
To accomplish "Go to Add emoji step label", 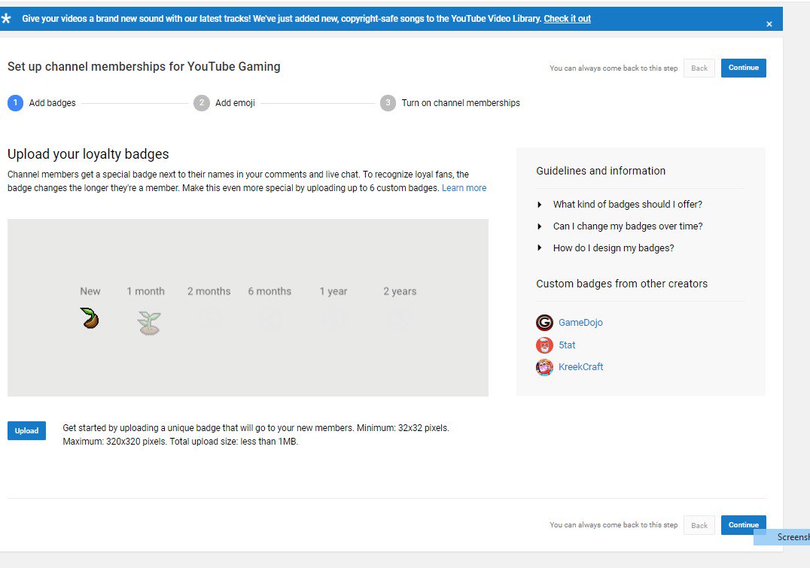I will click(235, 103).
